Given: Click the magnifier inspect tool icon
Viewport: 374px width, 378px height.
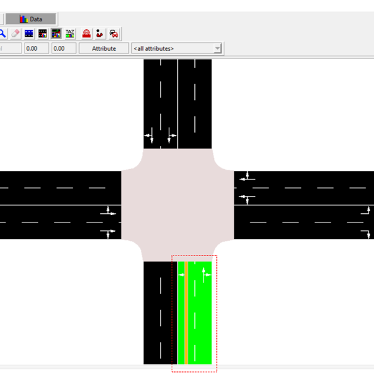Looking at the screenshot, I should [2, 34].
